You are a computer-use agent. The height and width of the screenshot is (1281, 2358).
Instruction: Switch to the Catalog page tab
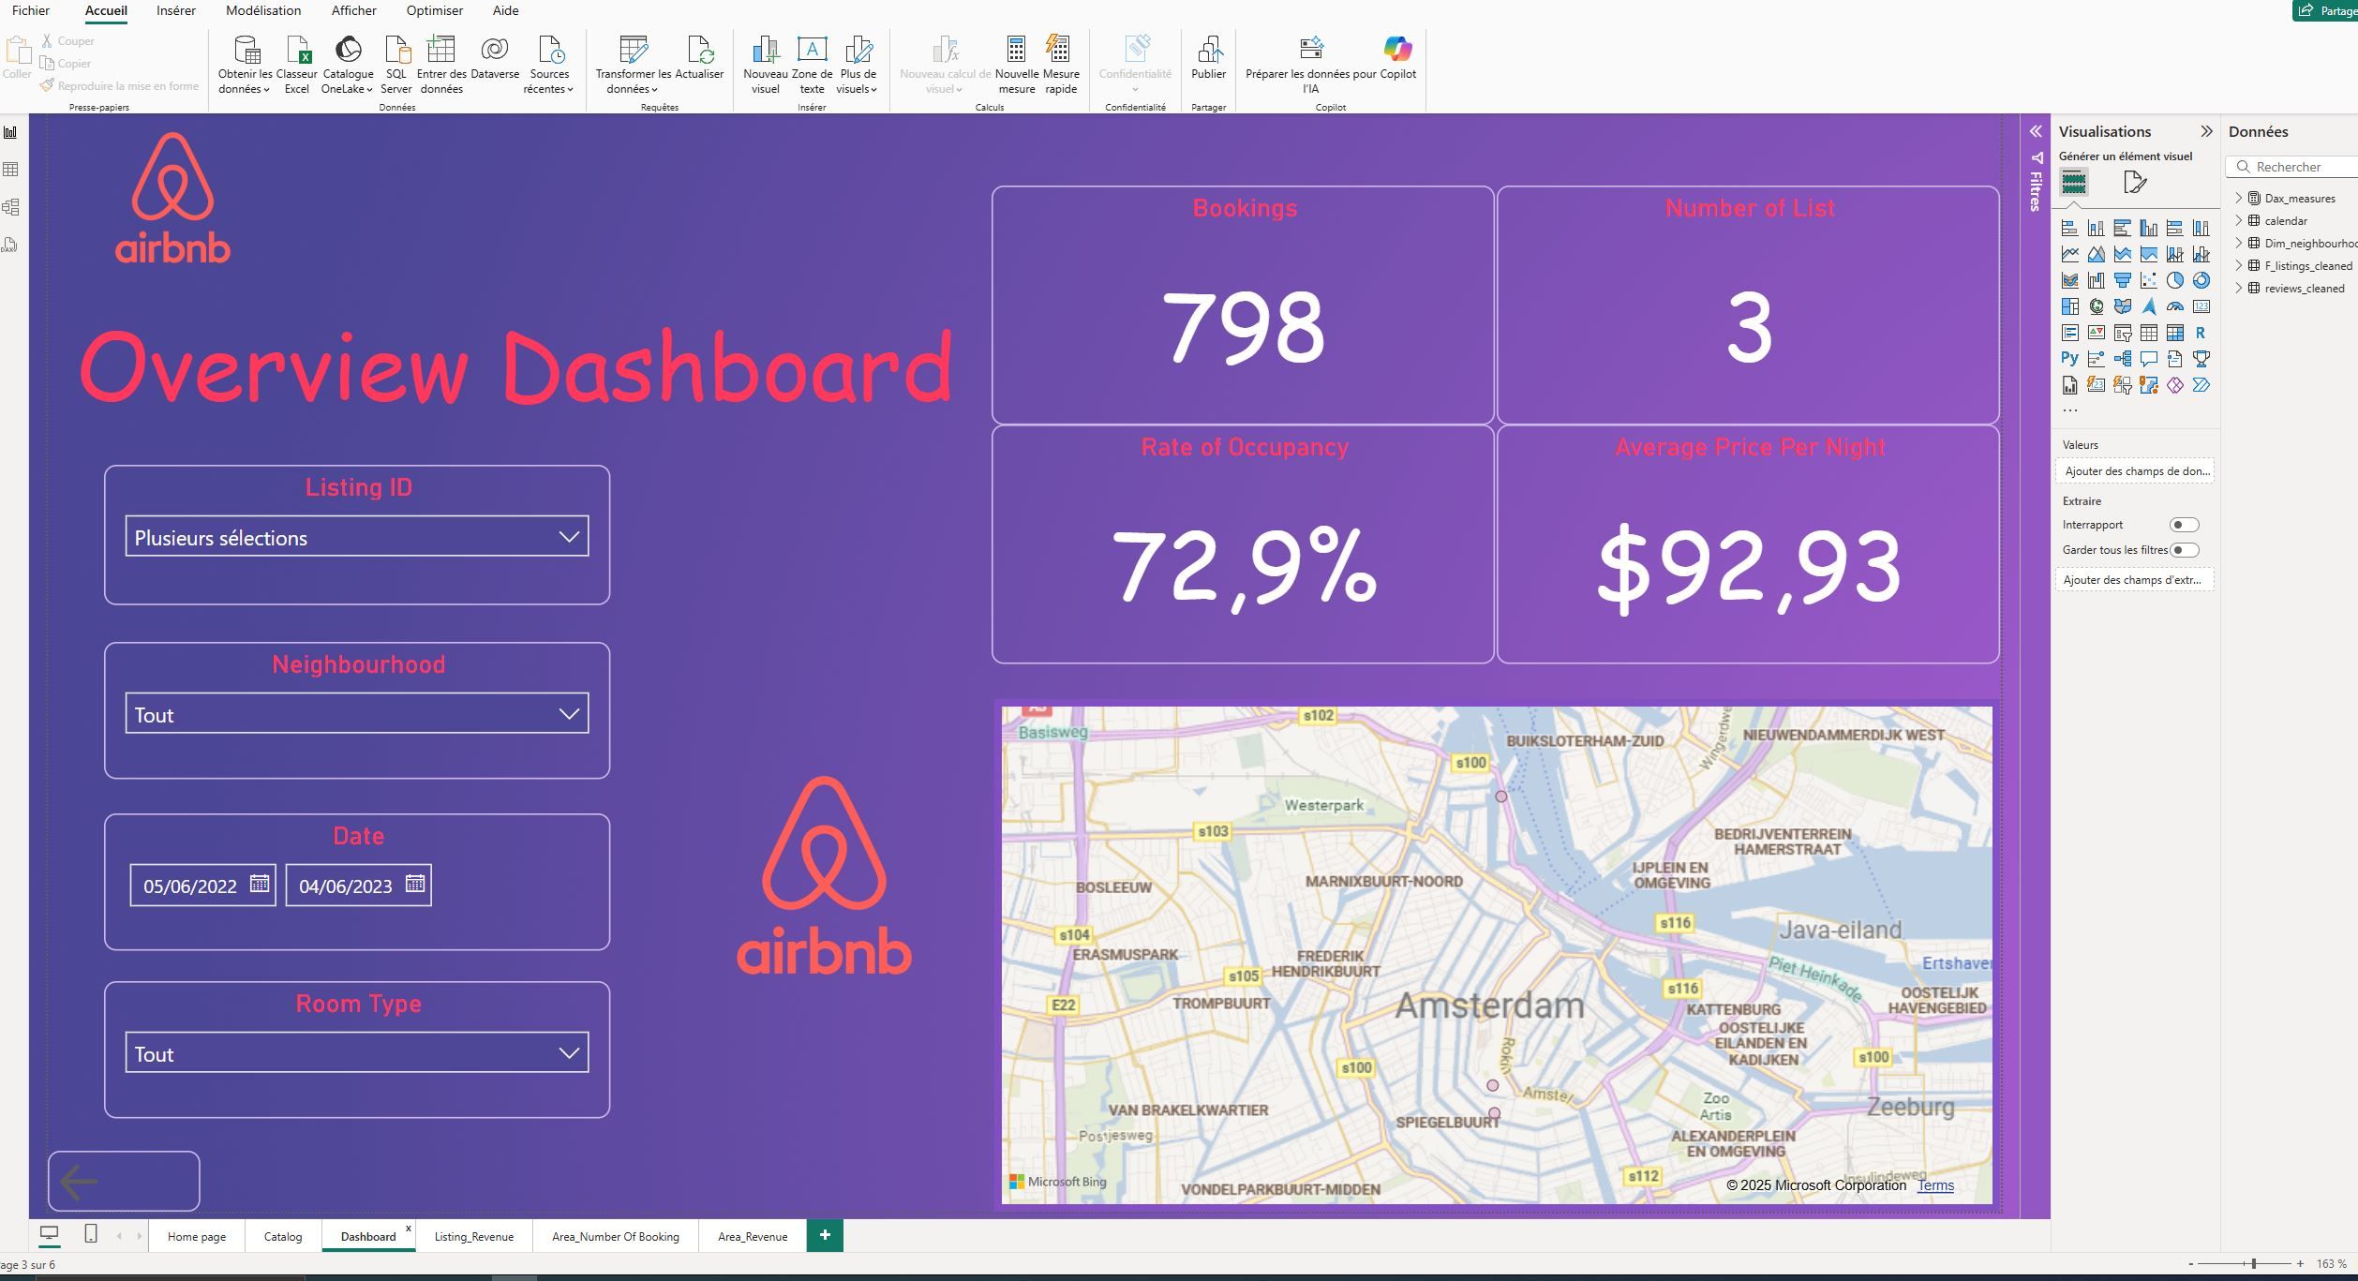(x=283, y=1236)
